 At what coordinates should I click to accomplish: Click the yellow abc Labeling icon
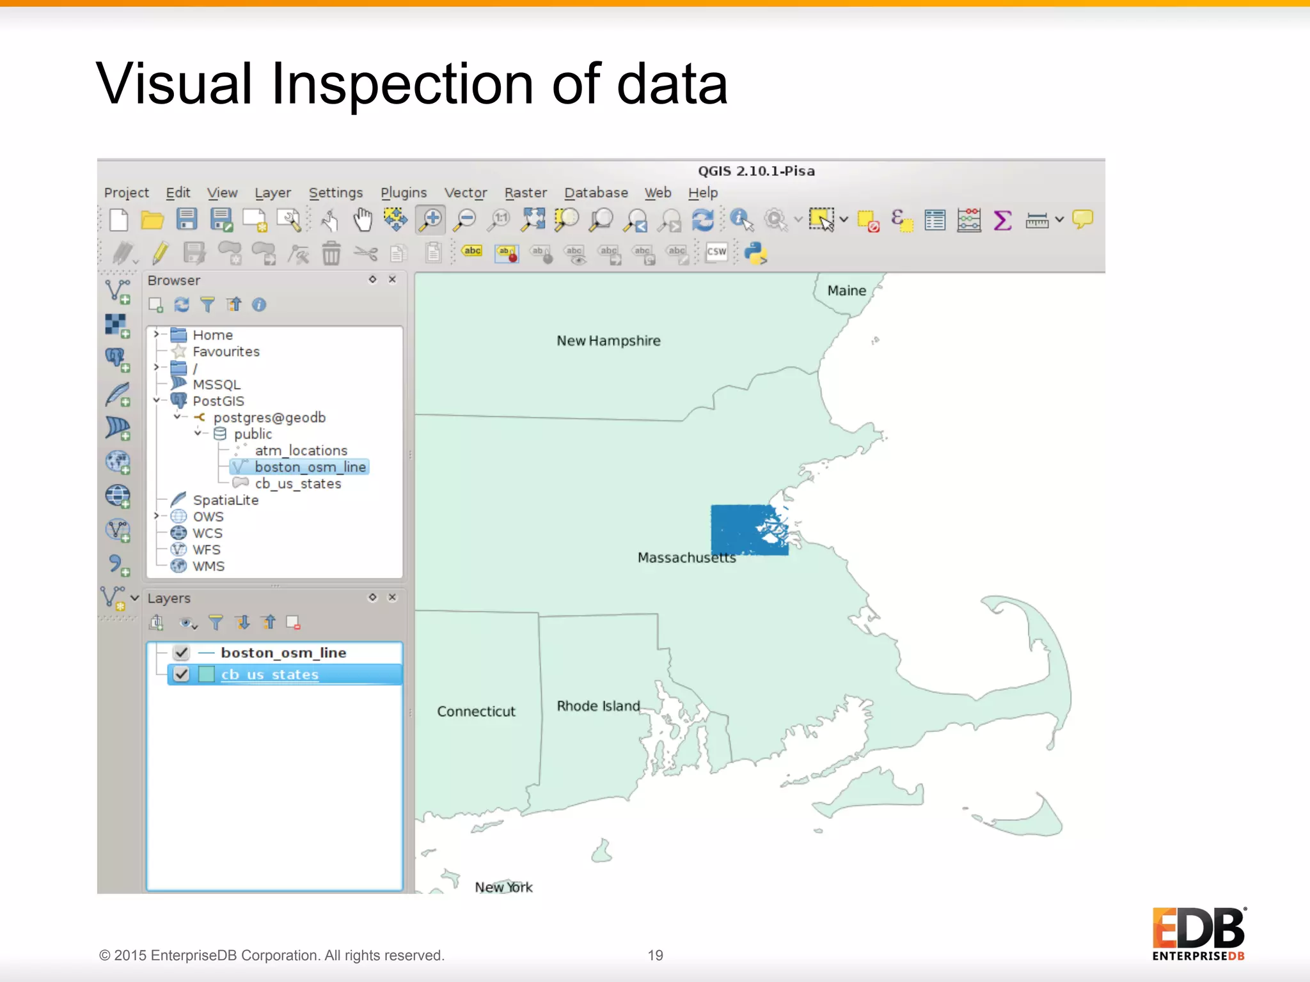click(x=472, y=251)
